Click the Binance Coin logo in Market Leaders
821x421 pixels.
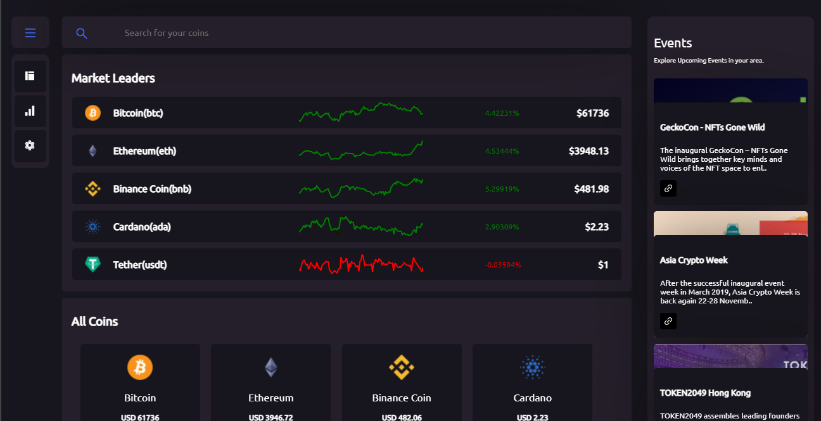point(93,189)
